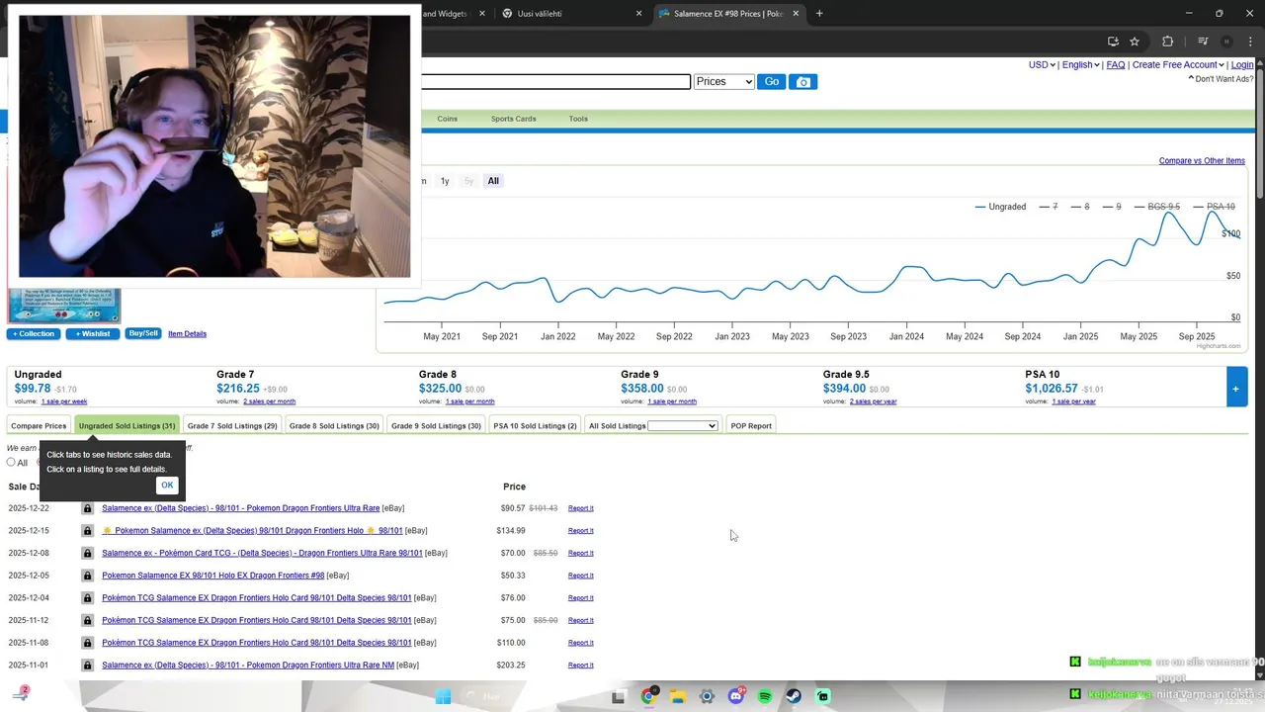Toggle PSA 10 series in chart legend
This screenshot has width=1265, height=712.
(1215, 207)
